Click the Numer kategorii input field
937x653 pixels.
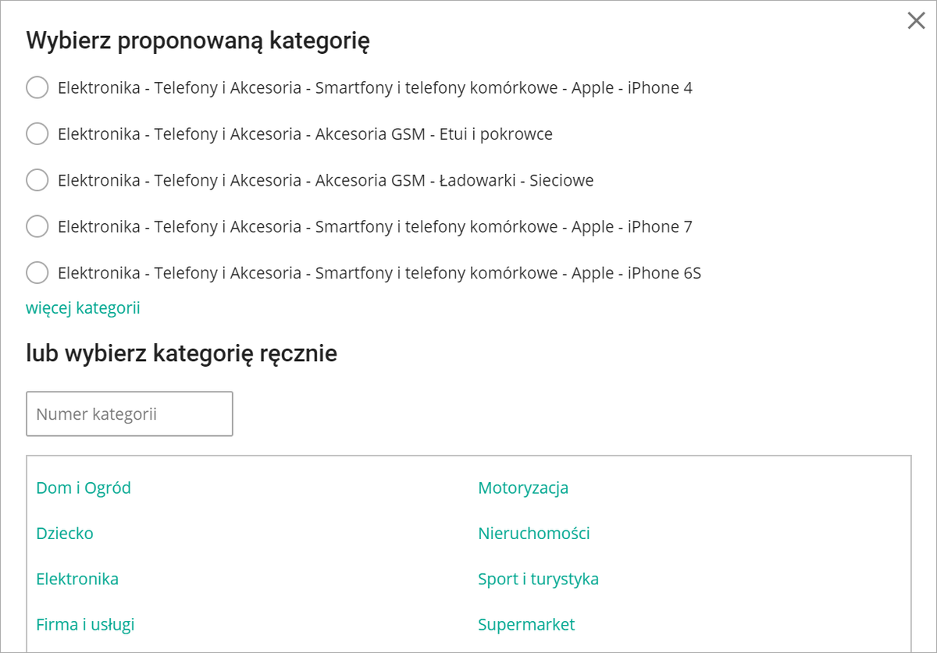(x=130, y=413)
